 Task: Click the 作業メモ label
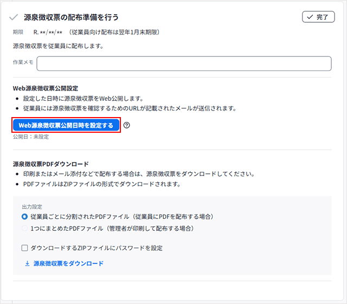23,63
